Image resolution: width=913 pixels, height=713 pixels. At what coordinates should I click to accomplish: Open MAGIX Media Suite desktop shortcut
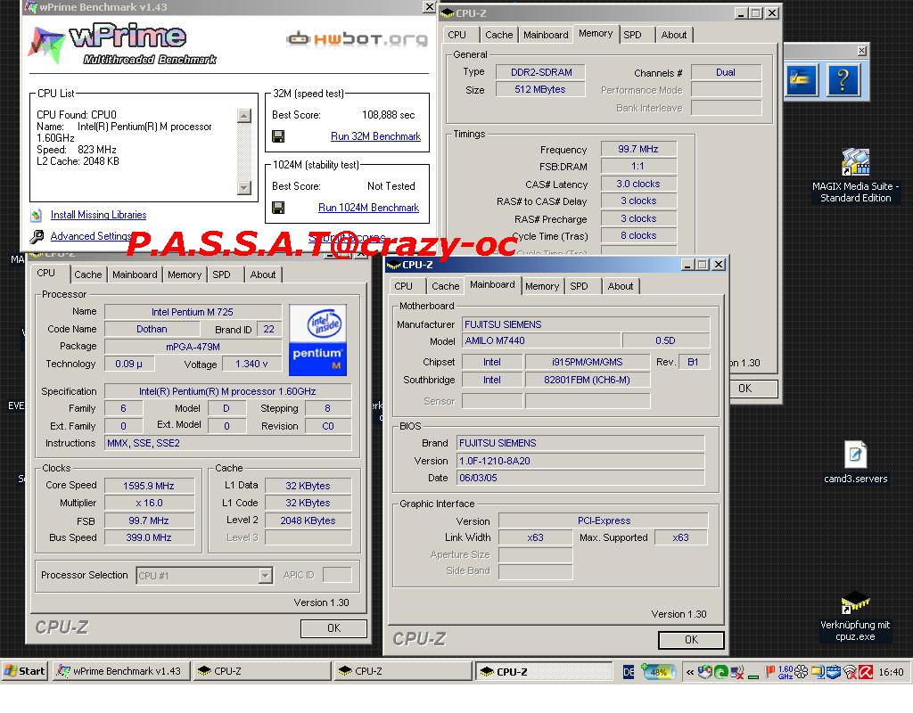pos(855,176)
